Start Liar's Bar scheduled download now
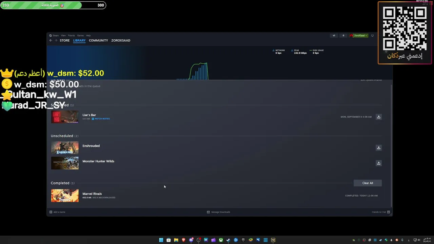Screen dimensions: 434x244 (x=379, y=117)
